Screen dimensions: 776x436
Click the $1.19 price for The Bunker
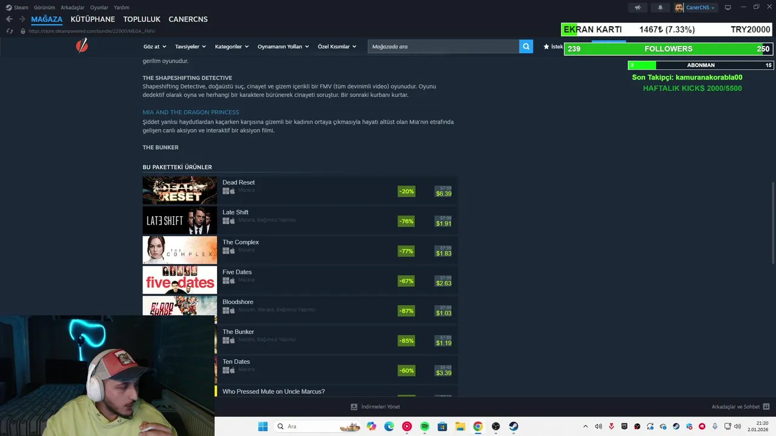(444, 343)
